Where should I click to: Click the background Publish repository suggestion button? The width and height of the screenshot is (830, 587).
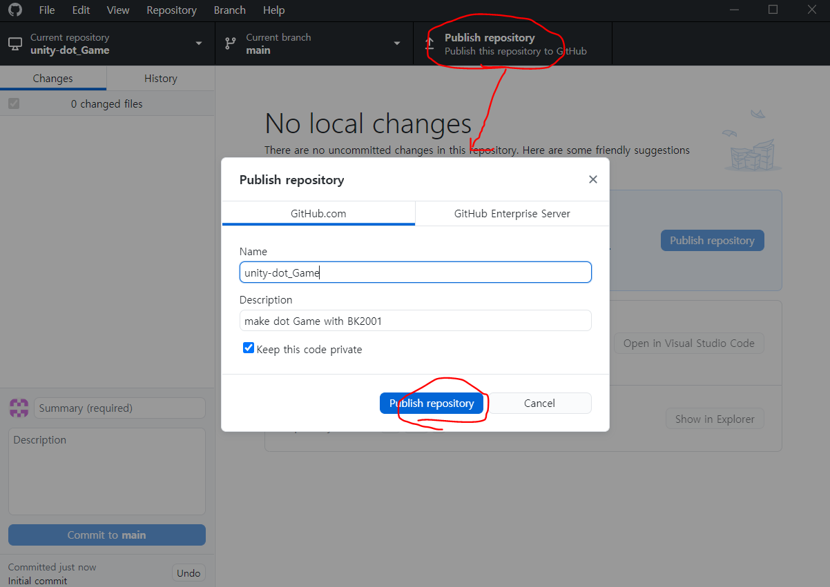pyautogui.click(x=712, y=240)
